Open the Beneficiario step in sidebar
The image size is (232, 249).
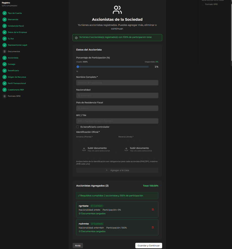point(13,70)
